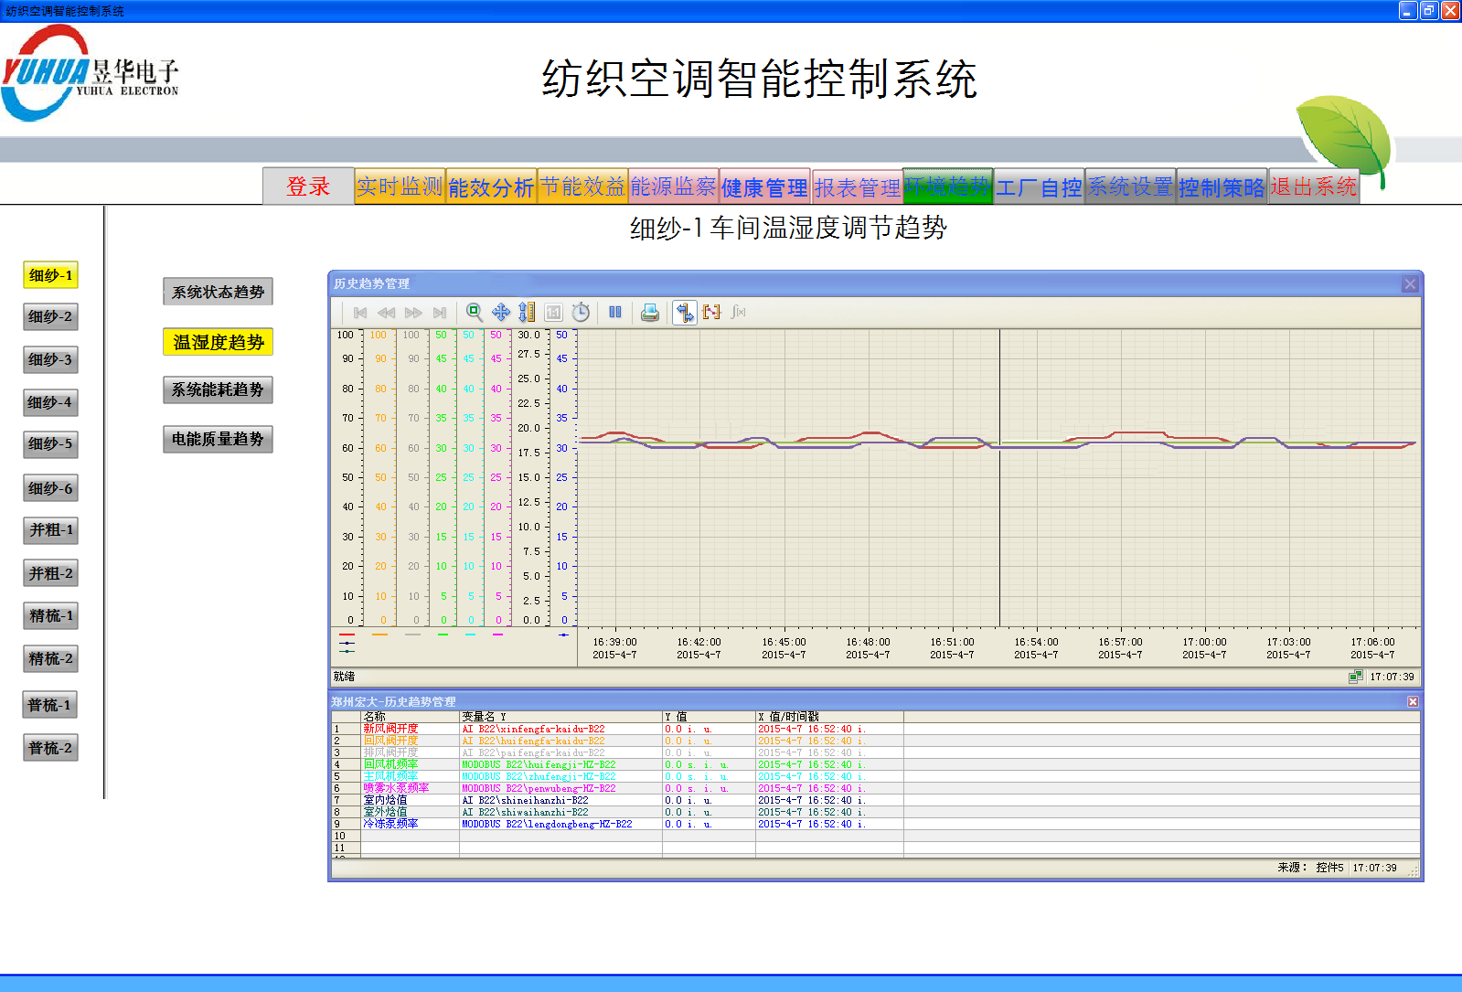Show 系统状态趋势 chart
Image resolution: width=1462 pixels, height=992 pixels.
click(x=218, y=292)
